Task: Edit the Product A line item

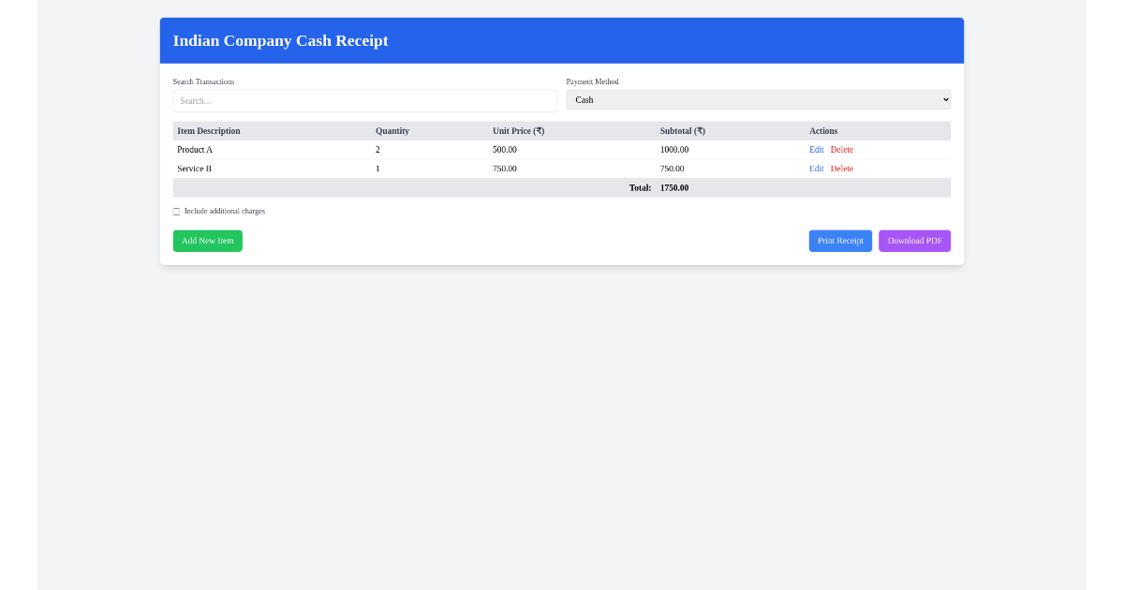Action: [816, 149]
